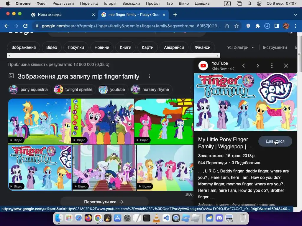
Task: Open the Pinkie Pie cartoon thumbnail
Action: [102, 122]
